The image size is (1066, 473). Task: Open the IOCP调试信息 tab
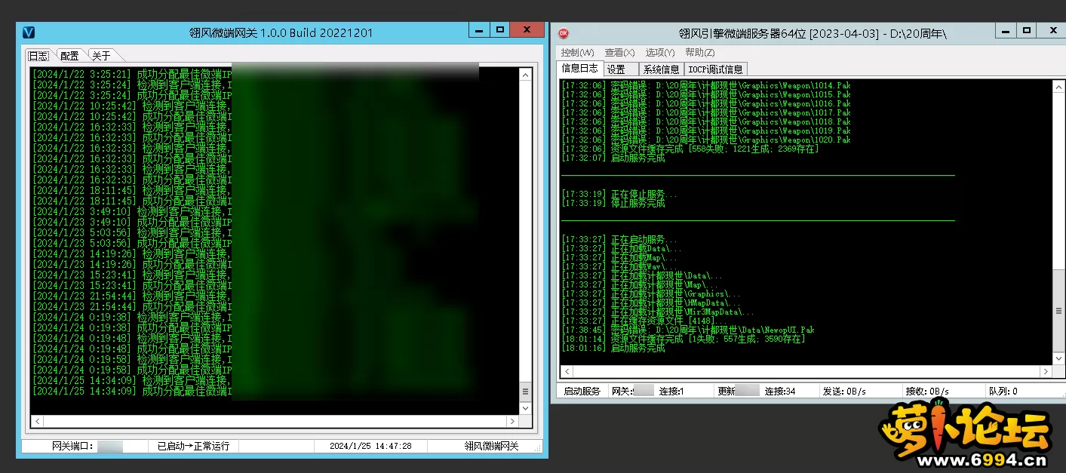coord(716,69)
